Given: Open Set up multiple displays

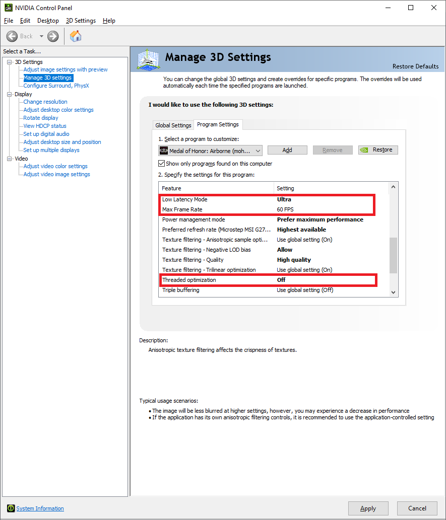Looking at the screenshot, I should (x=51, y=150).
